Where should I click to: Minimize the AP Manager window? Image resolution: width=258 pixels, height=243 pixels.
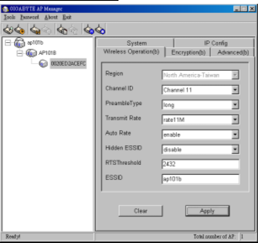click(x=237, y=9)
